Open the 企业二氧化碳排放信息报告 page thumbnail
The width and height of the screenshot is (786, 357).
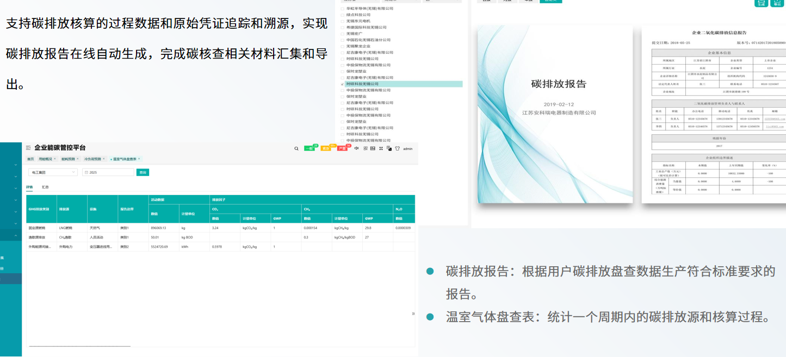(714, 115)
